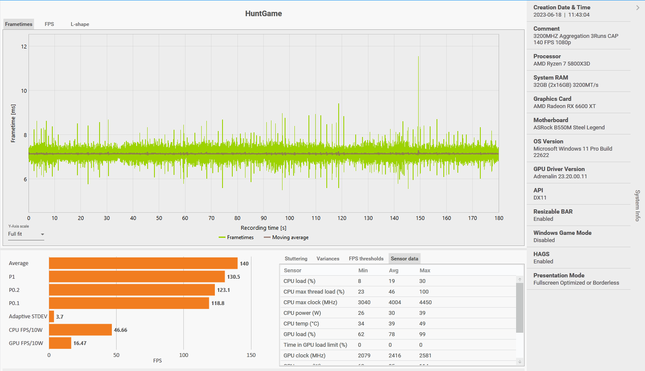Click the Average FPS bar
The image size is (645, 371).
[143, 263]
